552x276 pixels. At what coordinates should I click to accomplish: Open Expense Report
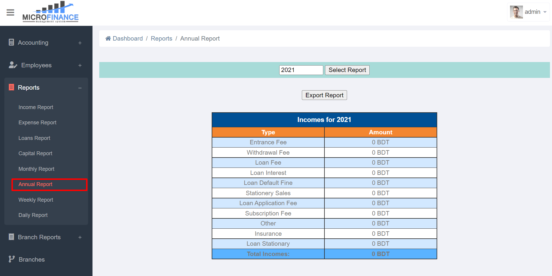pyautogui.click(x=37, y=123)
